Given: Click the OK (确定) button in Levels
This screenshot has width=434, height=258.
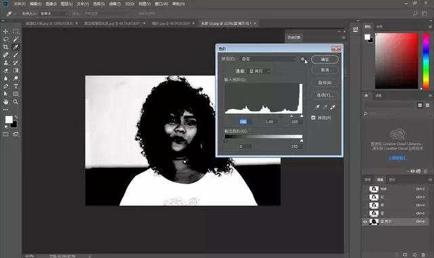Looking at the screenshot, I should pyautogui.click(x=325, y=59).
